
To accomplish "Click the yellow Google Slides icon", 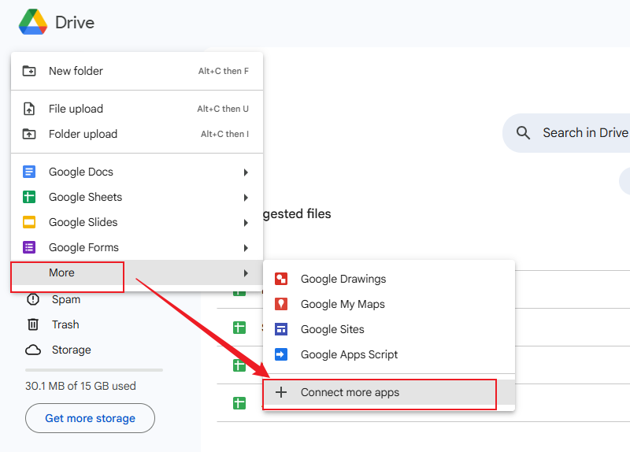I will pyautogui.click(x=29, y=222).
